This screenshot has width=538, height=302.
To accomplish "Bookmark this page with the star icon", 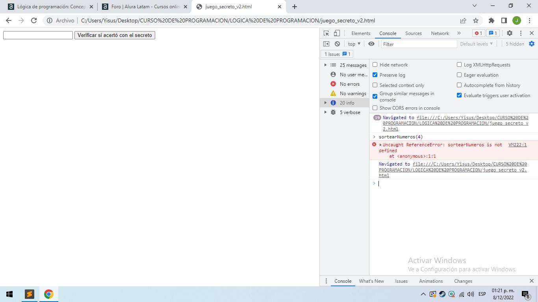I will (476, 20).
